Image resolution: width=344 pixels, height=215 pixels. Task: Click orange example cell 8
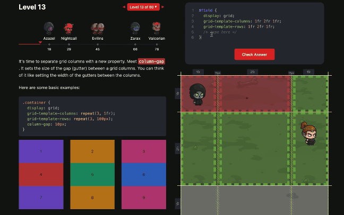[92, 198]
